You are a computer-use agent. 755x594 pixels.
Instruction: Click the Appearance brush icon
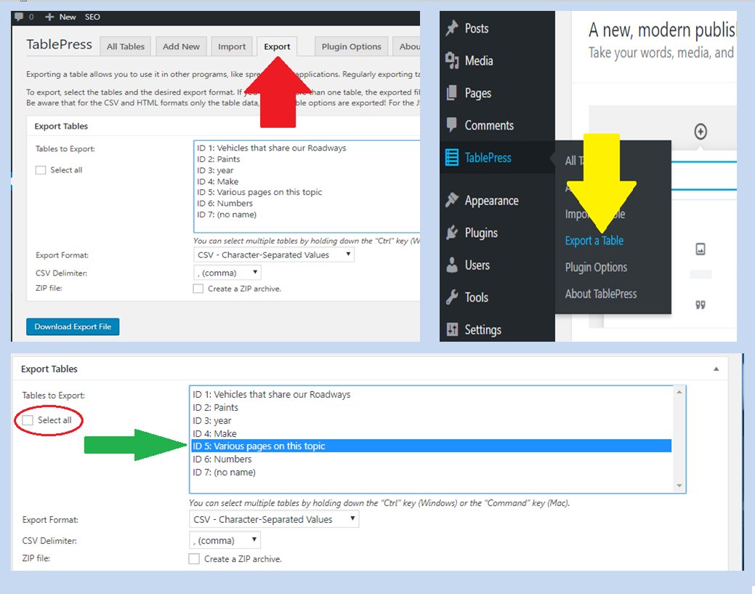(452, 200)
